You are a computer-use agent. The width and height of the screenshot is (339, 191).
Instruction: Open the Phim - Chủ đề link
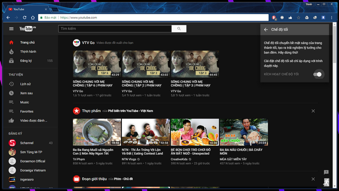coord(123,179)
